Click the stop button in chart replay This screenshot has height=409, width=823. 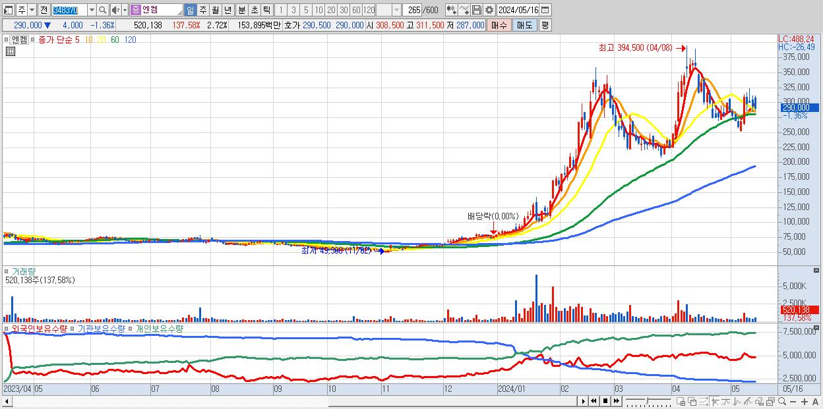[605, 401]
